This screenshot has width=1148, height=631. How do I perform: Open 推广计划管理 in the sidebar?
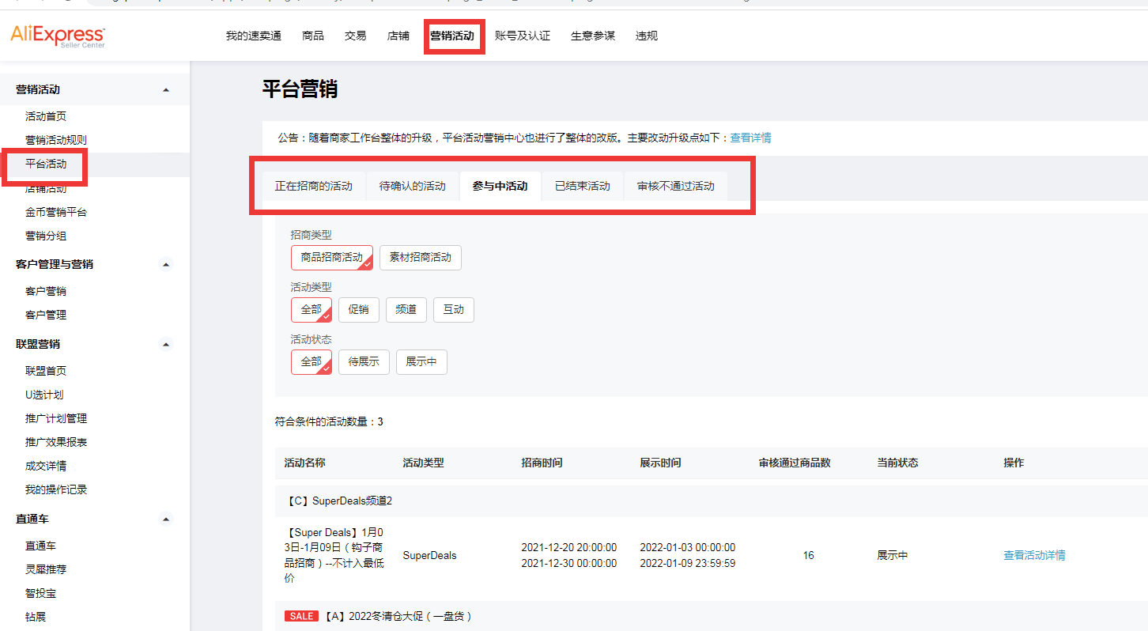tap(56, 418)
